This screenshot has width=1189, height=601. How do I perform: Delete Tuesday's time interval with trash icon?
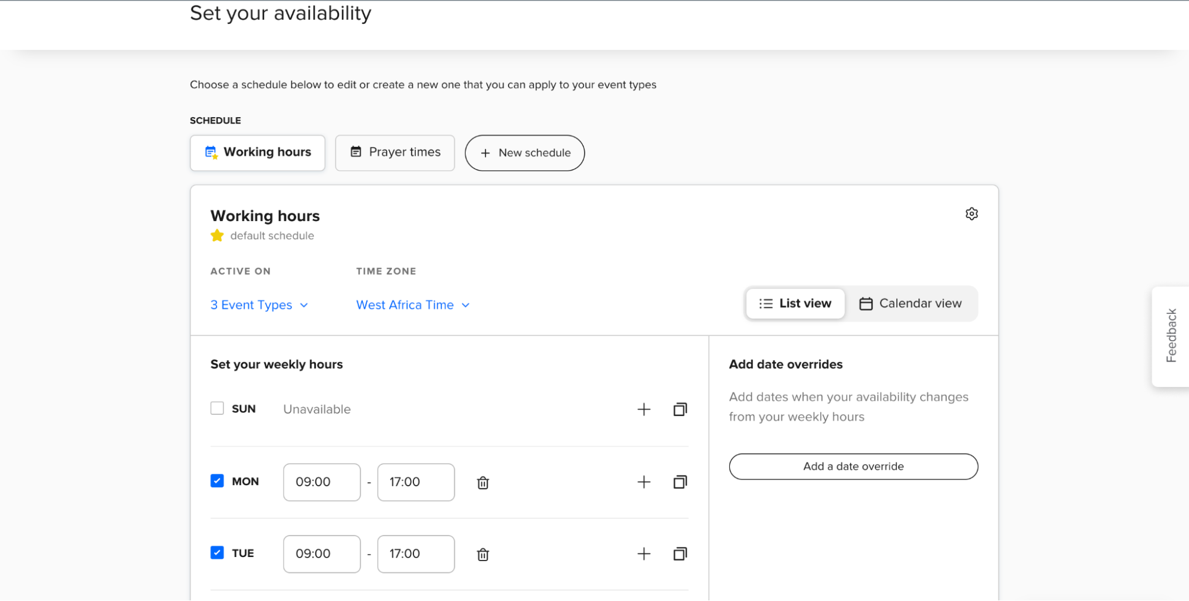tap(483, 555)
